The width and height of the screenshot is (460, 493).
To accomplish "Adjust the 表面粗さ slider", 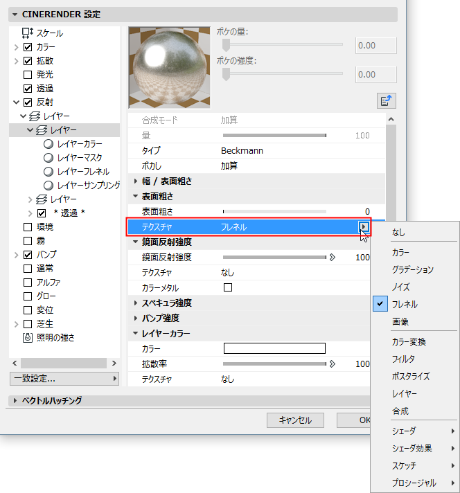I will click(274, 212).
